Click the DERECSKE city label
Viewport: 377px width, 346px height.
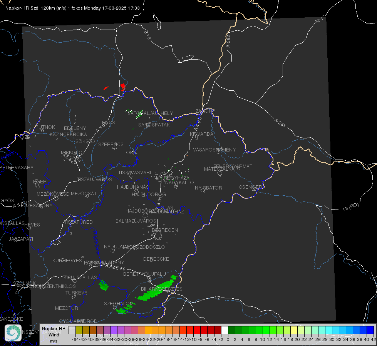click(156, 259)
